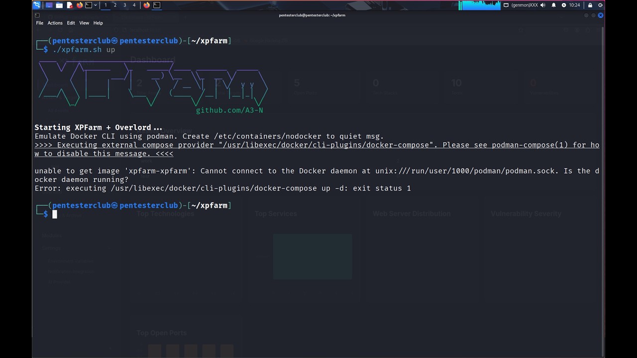Open the terminal Actions menu
Viewport: 637px width, 358px height.
(x=55, y=23)
